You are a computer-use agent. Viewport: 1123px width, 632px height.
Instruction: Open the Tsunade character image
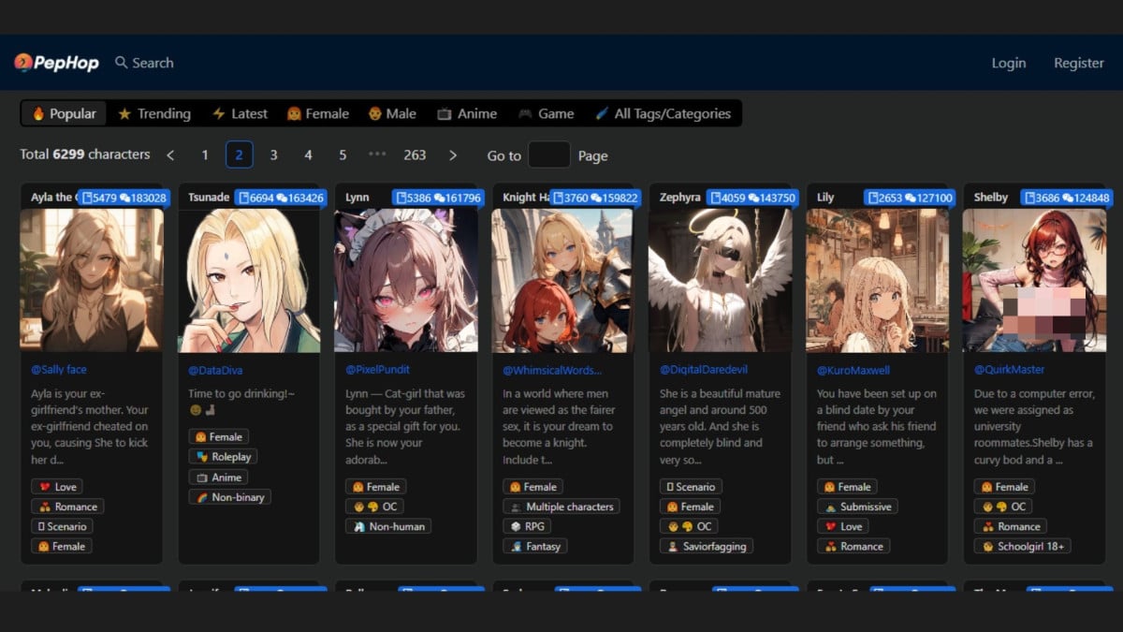(x=249, y=280)
